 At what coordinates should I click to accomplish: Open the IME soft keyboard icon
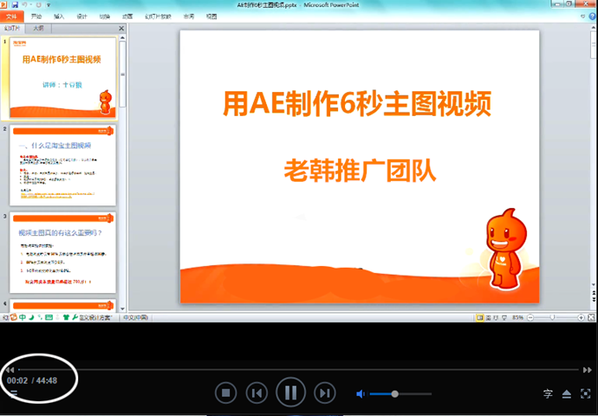click(49, 317)
